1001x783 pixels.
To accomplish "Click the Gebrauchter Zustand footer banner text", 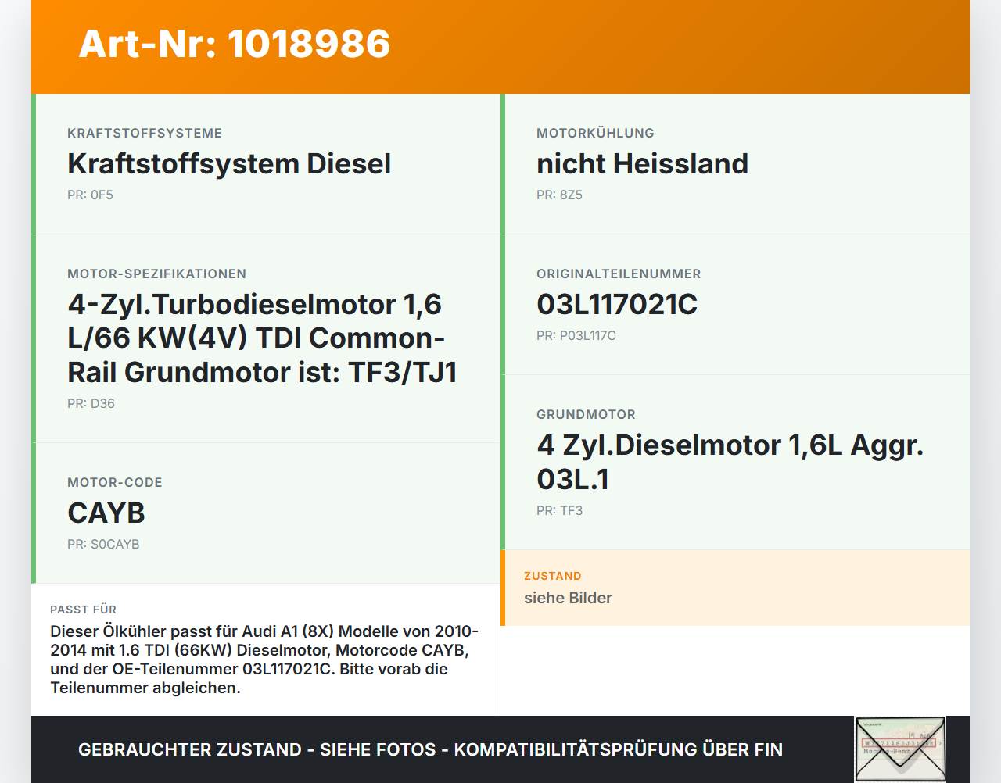I will point(430,749).
